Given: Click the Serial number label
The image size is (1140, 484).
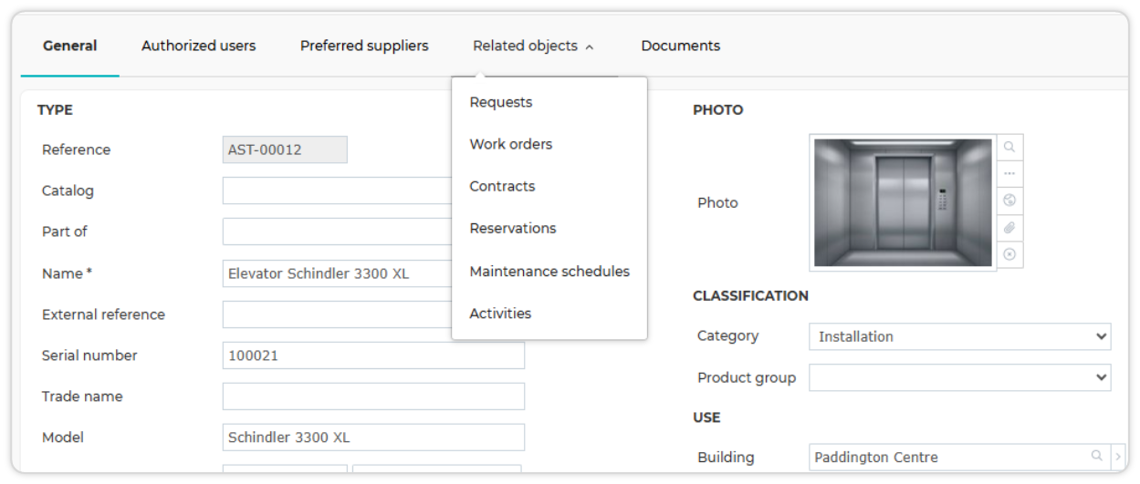Looking at the screenshot, I should tap(89, 355).
